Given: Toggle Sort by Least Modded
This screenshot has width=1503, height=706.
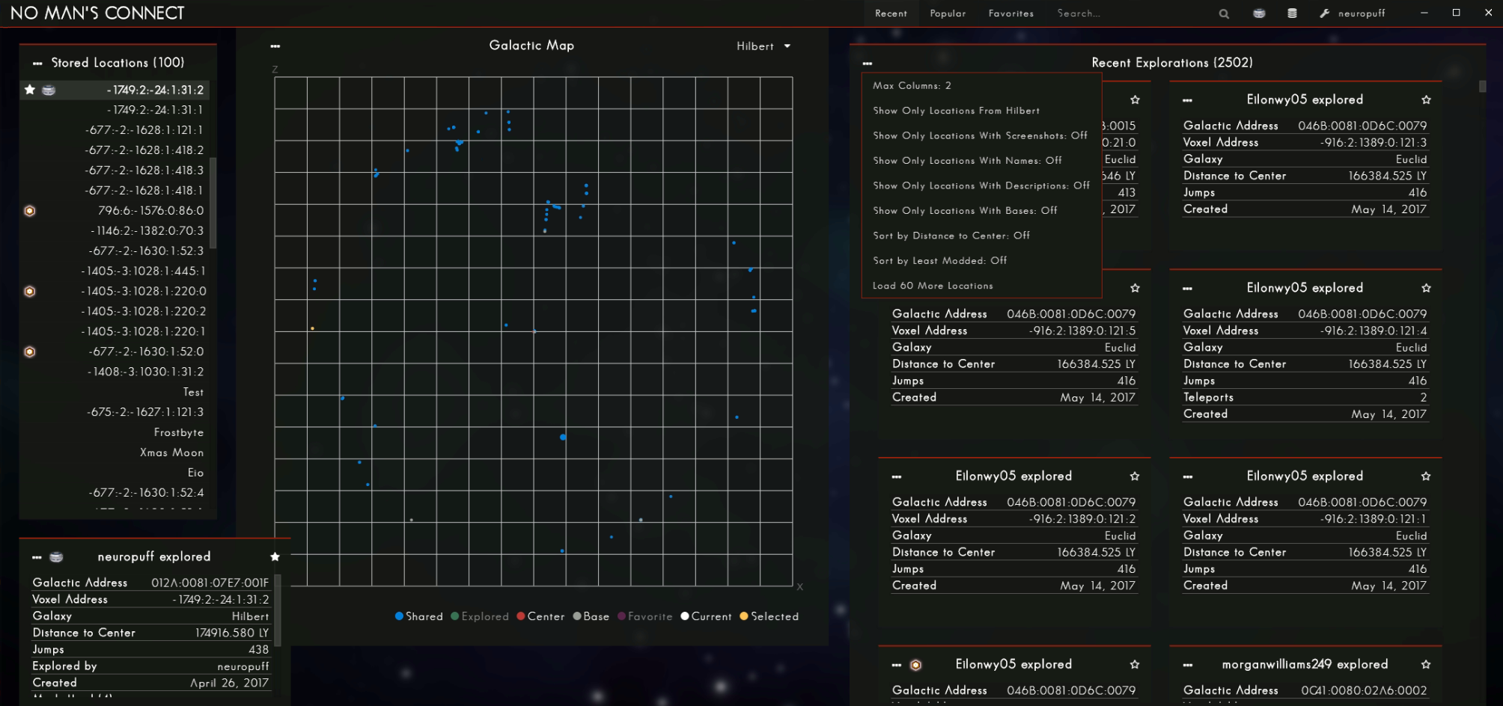Looking at the screenshot, I should click(981, 260).
